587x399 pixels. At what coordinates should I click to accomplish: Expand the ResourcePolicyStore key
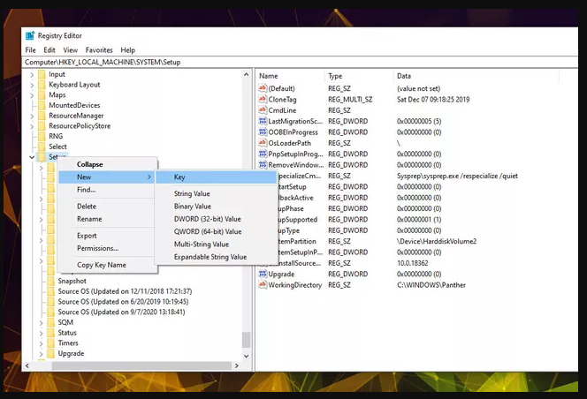[x=32, y=126]
